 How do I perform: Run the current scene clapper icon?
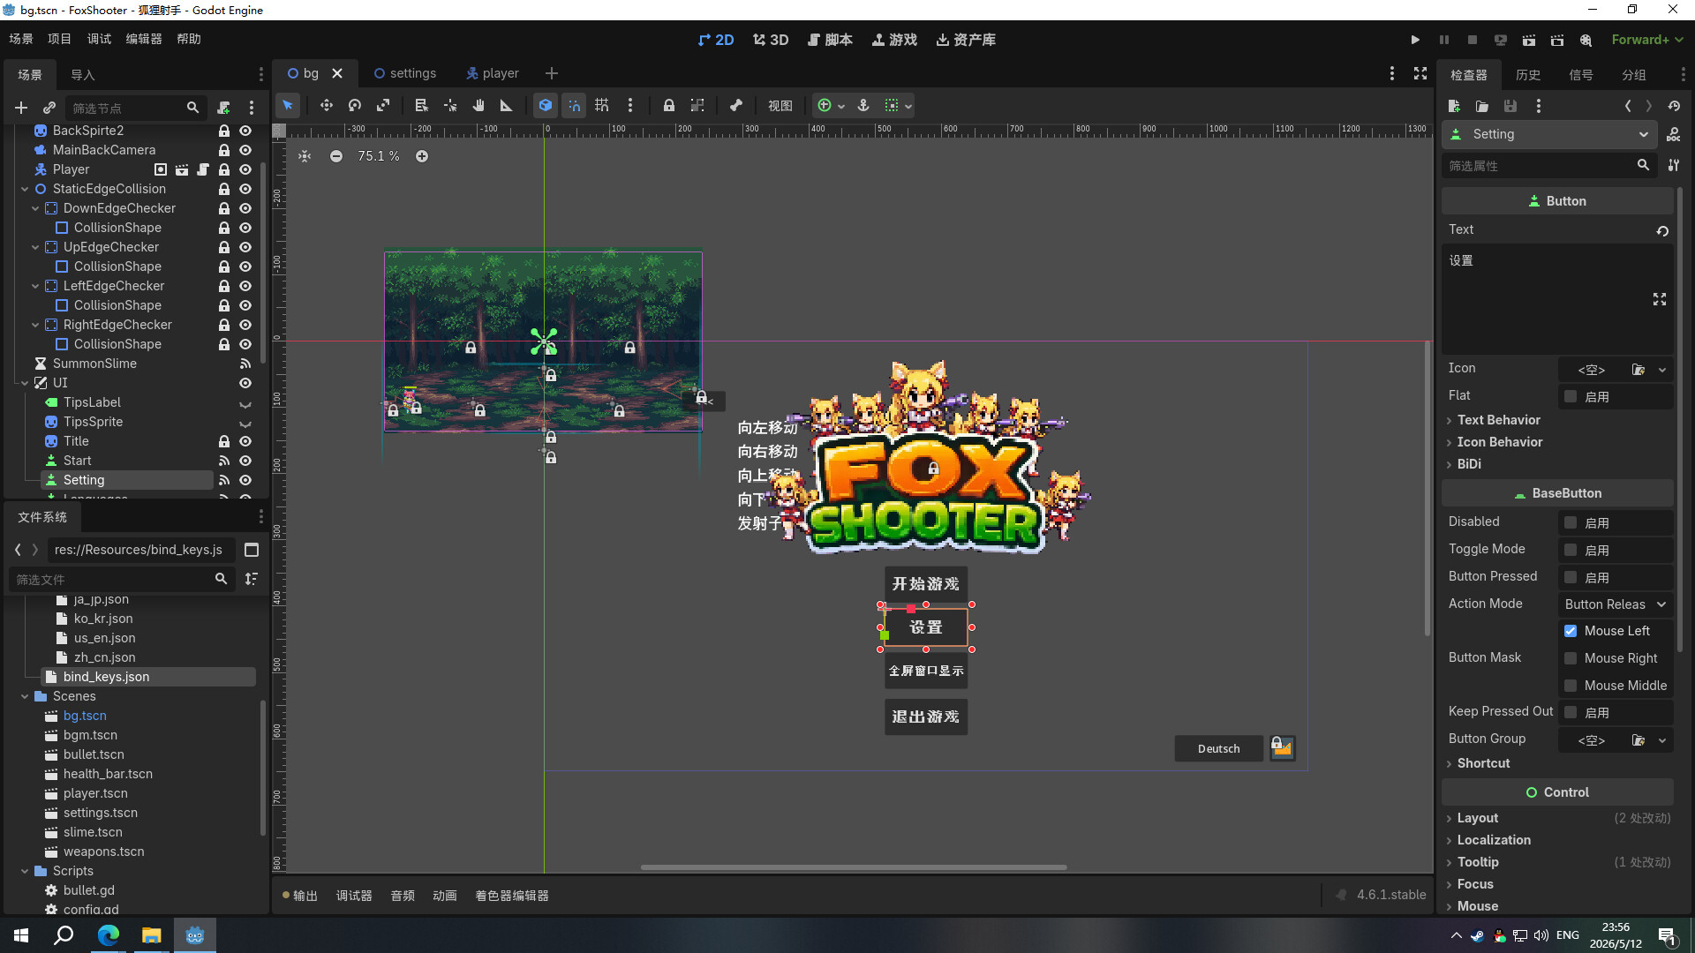pos(1529,40)
